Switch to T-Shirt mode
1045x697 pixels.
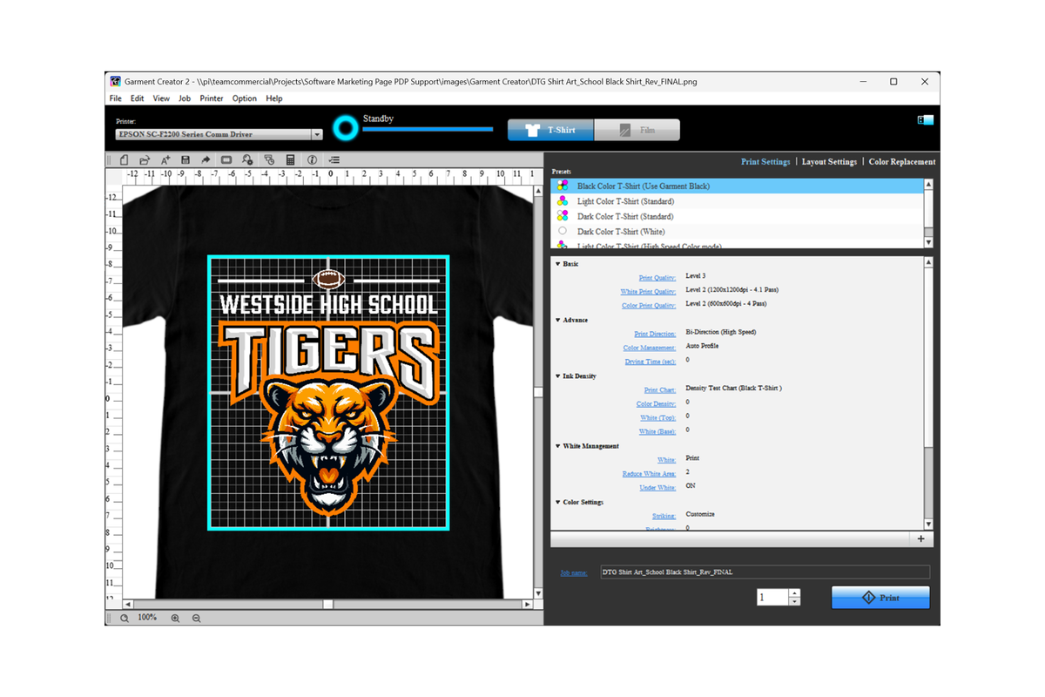[x=551, y=130]
